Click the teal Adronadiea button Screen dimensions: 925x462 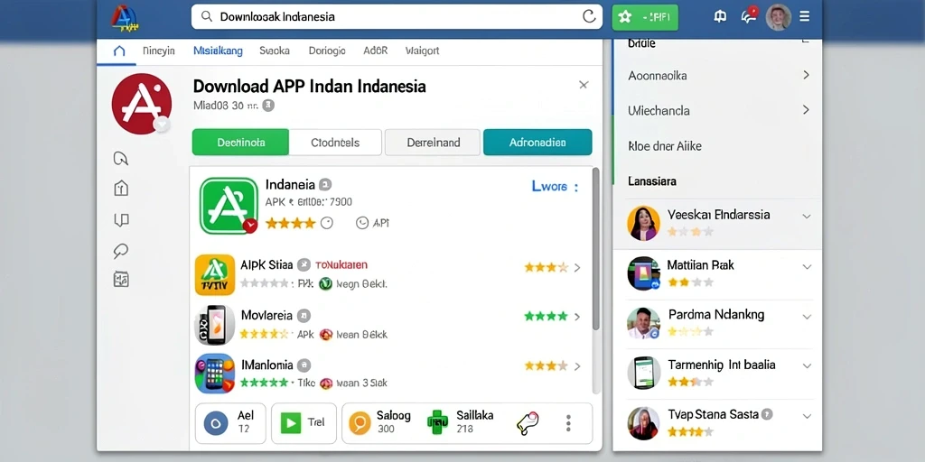tap(537, 142)
